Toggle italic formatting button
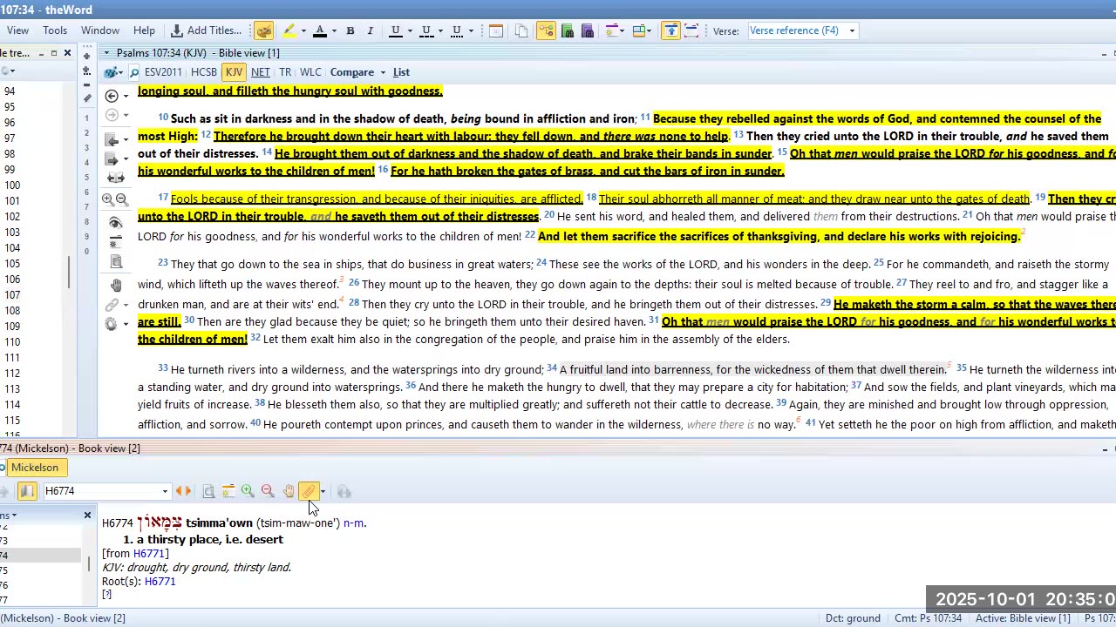1116x627 pixels. pos(370,30)
